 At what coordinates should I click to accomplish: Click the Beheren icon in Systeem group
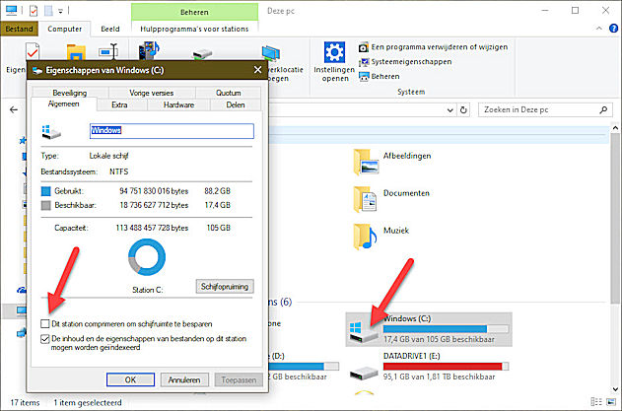click(x=364, y=74)
